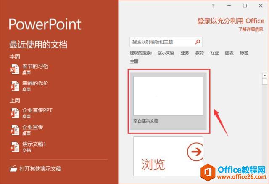The width and height of the screenshot is (269, 184).
Task: Click the 幸福的代价 PowerPoint file icon
Action: 15,86
